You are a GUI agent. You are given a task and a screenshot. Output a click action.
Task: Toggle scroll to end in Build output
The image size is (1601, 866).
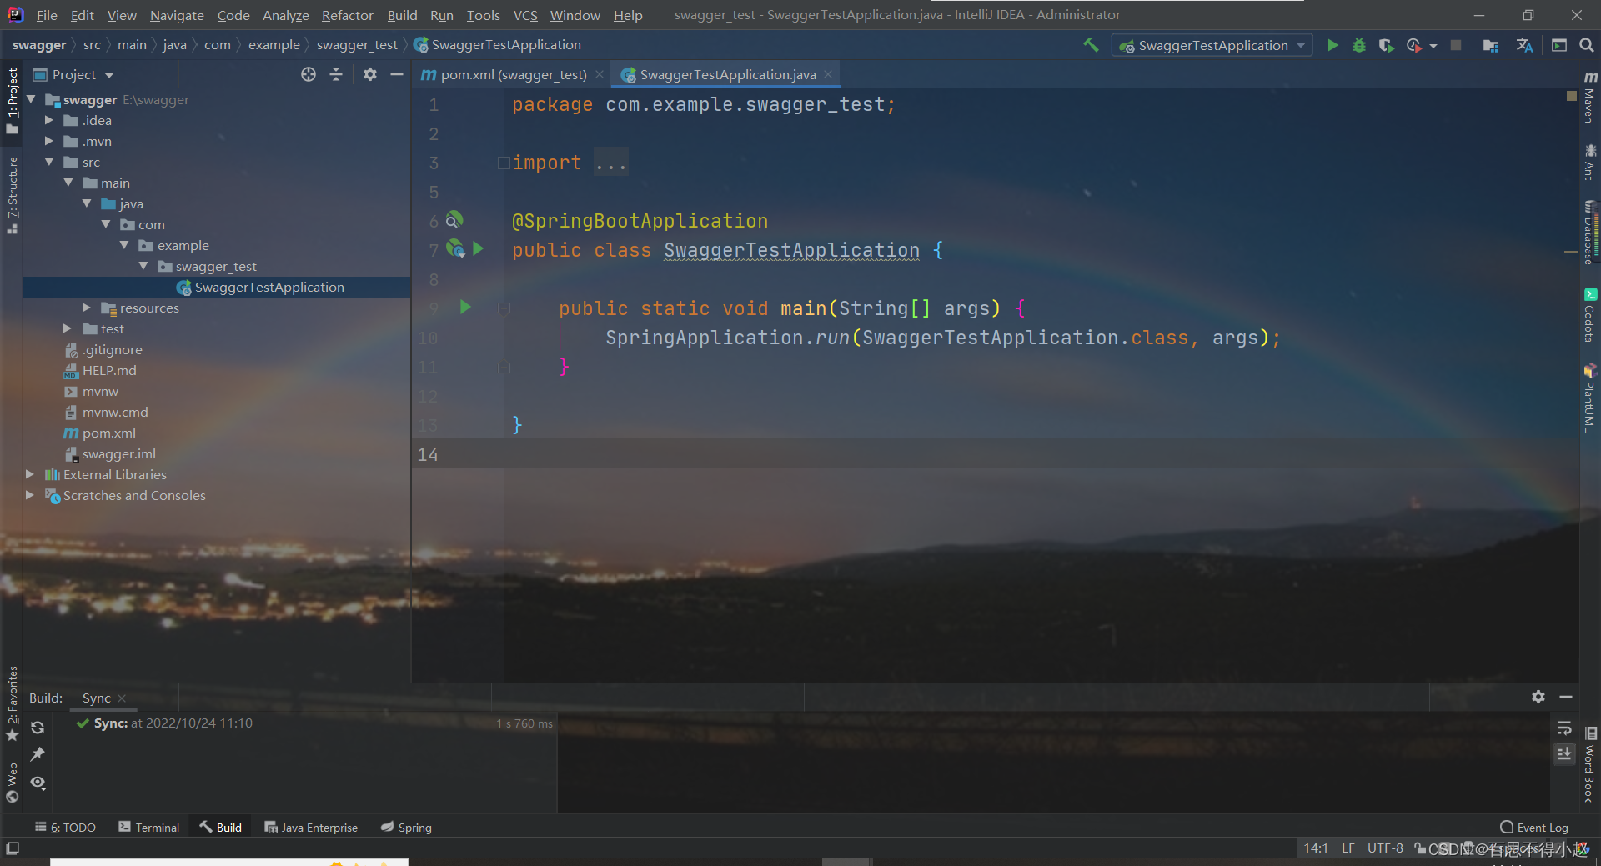(x=1564, y=753)
